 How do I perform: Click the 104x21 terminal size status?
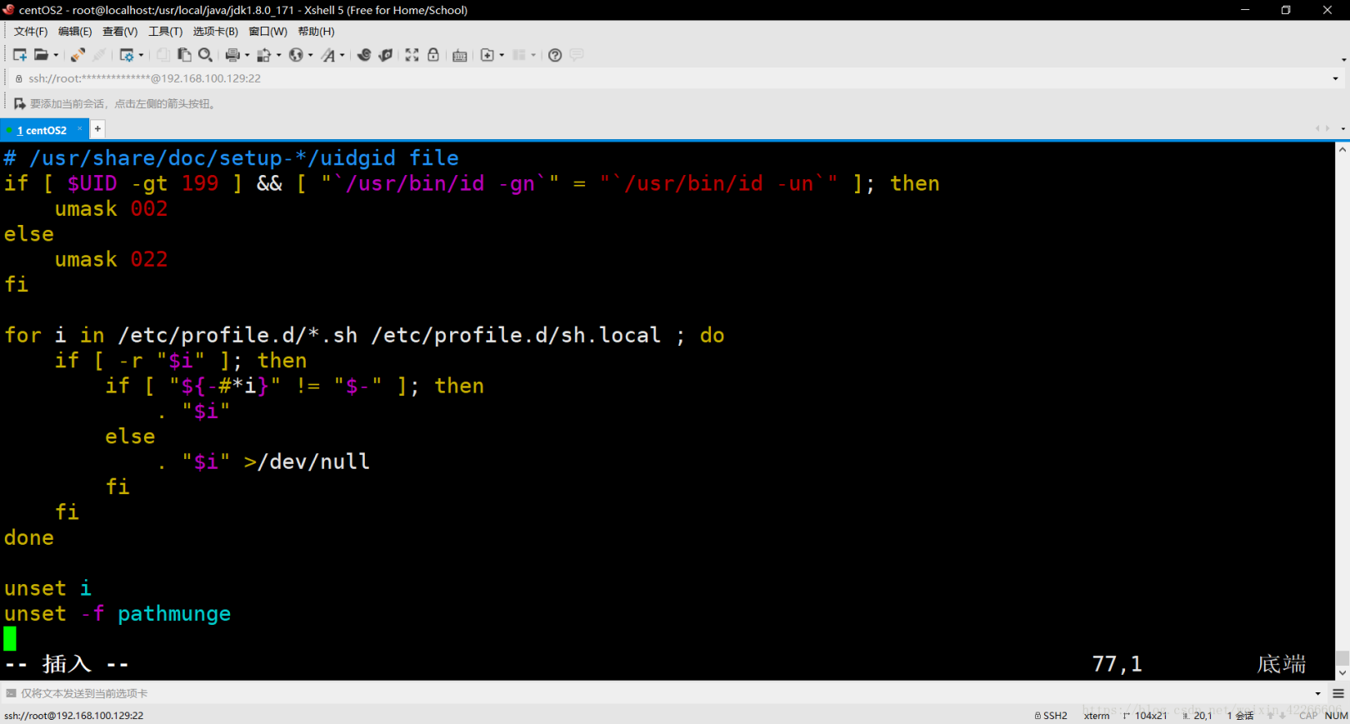coord(1146,716)
